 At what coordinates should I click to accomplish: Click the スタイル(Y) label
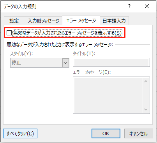pyautogui.click(x=21, y=54)
